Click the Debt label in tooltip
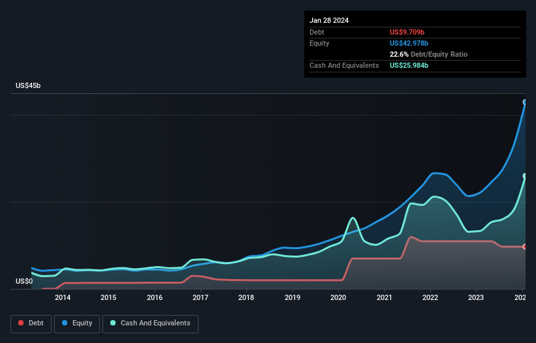The width and height of the screenshot is (536, 343). 317,32
